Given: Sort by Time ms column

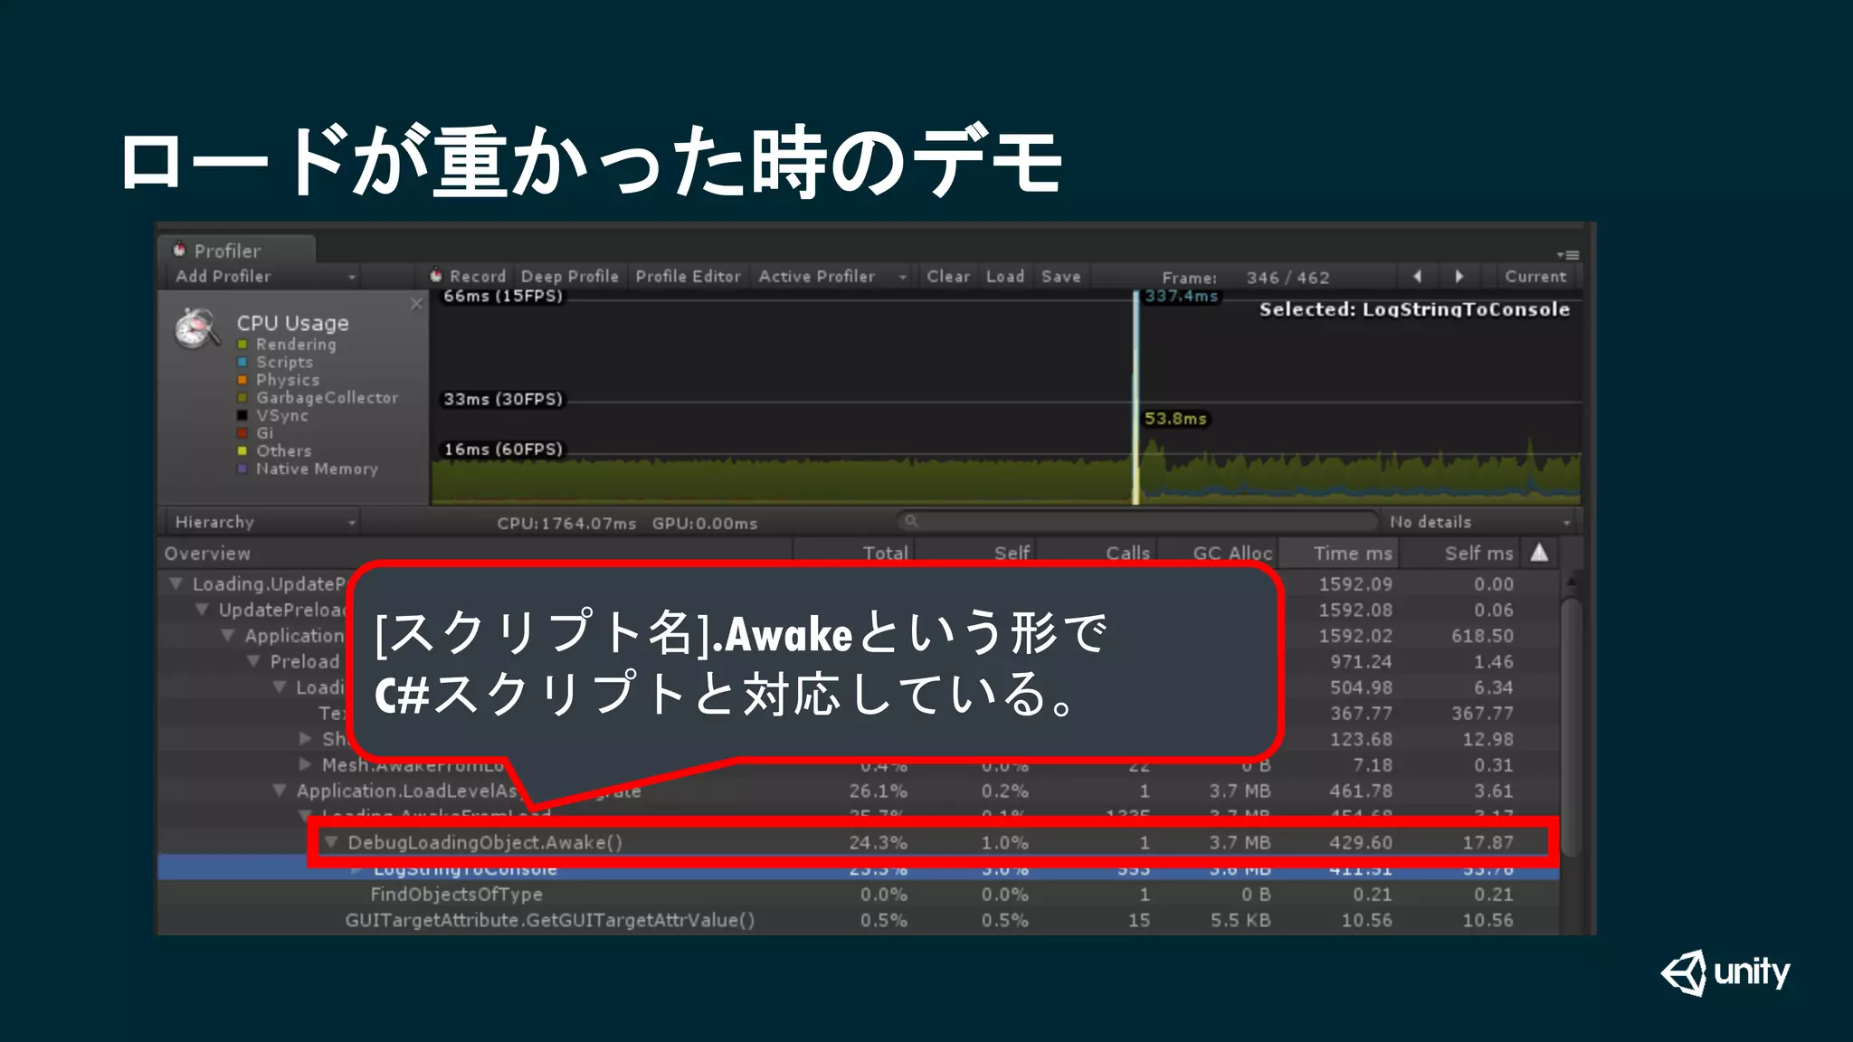Looking at the screenshot, I should click(1353, 553).
